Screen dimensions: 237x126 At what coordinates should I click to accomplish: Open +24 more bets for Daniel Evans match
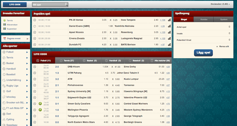[163, 26]
